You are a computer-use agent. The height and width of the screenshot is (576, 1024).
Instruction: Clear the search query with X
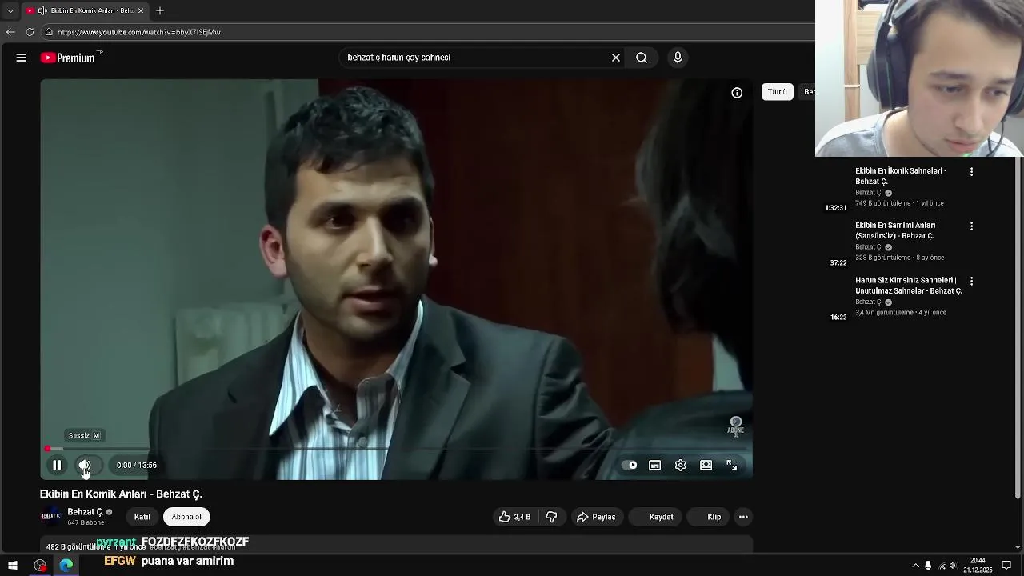[616, 58]
